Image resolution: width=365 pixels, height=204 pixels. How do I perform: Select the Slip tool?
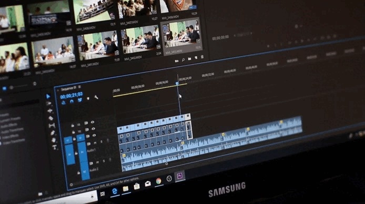[x=52, y=126]
